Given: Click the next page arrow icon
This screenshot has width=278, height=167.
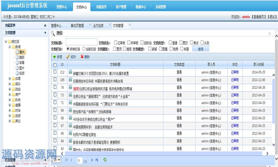Looking at the screenshot, I should 93,160.
